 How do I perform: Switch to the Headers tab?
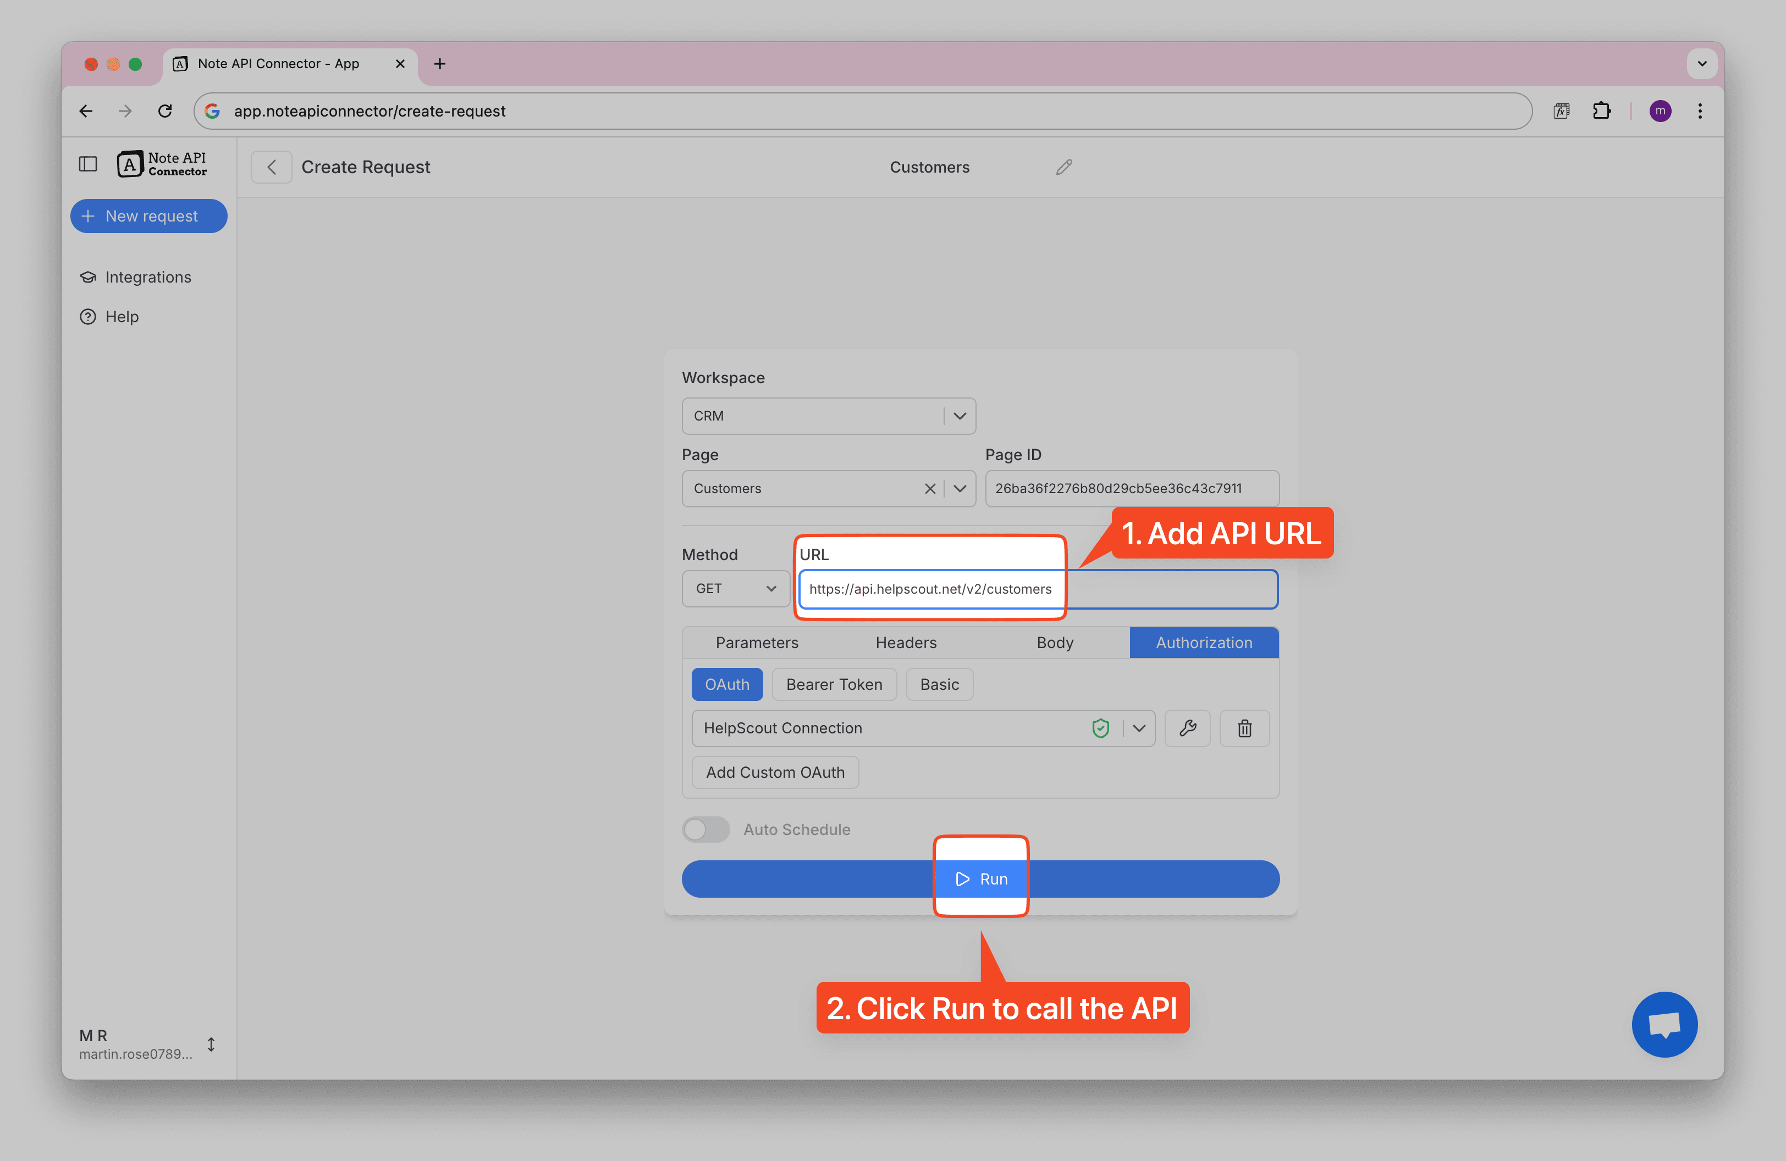point(906,643)
